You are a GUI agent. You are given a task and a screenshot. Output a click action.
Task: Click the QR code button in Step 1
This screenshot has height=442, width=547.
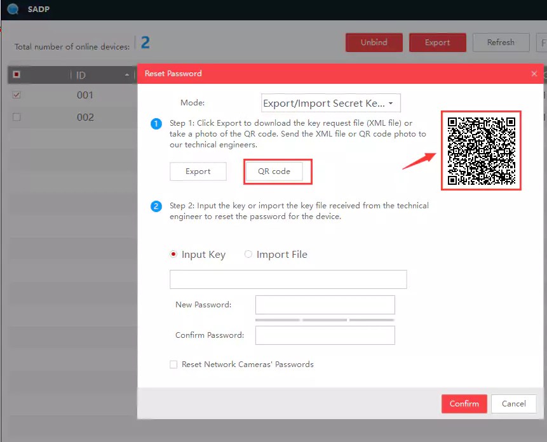(x=277, y=171)
